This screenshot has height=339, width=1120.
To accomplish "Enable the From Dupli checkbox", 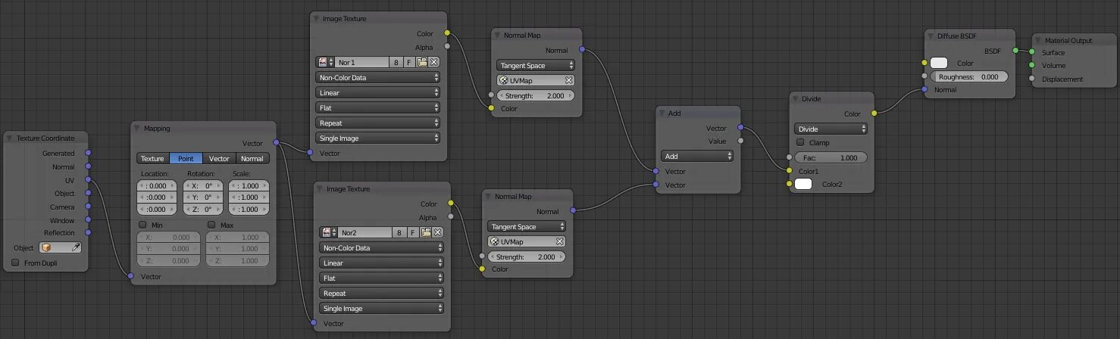I will (x=15, y=263).
